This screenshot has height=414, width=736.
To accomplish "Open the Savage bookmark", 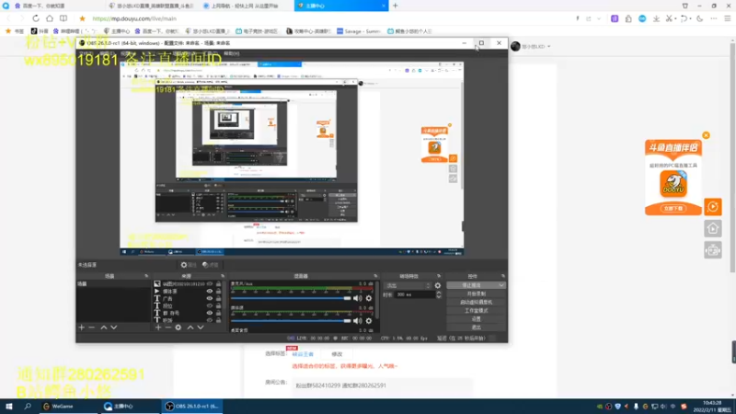I will coord(359,31).
